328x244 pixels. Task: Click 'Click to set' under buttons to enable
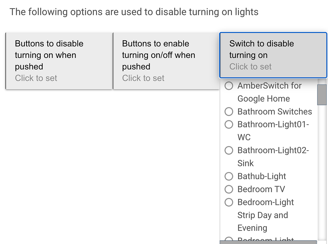[143, 78]
